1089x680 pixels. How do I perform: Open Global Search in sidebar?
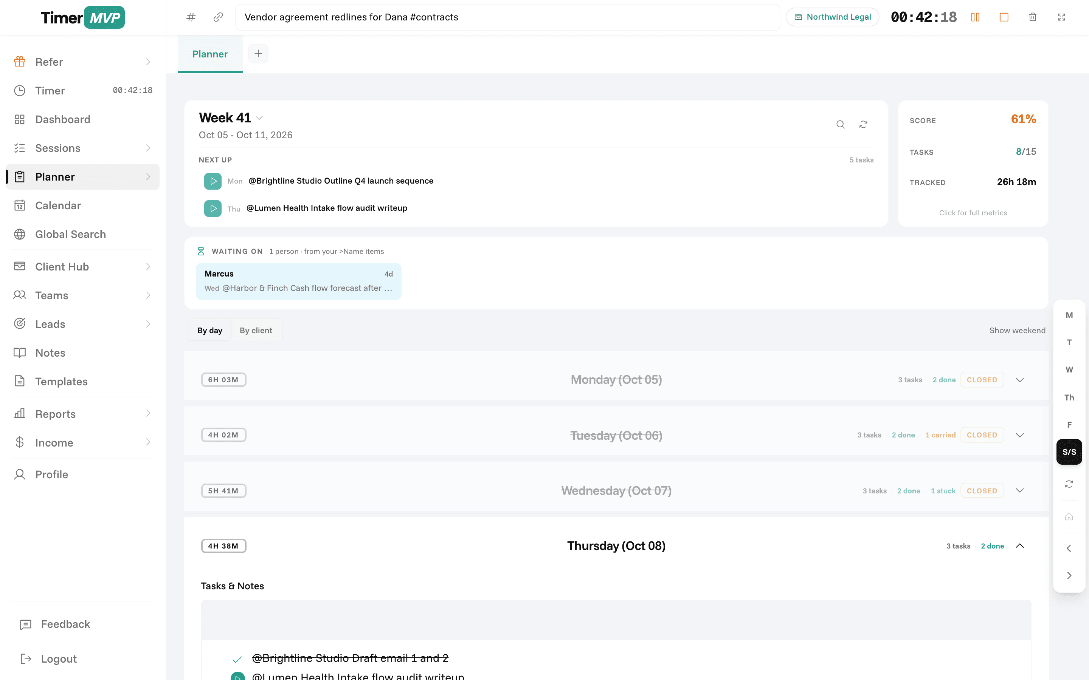click(83, 234)
